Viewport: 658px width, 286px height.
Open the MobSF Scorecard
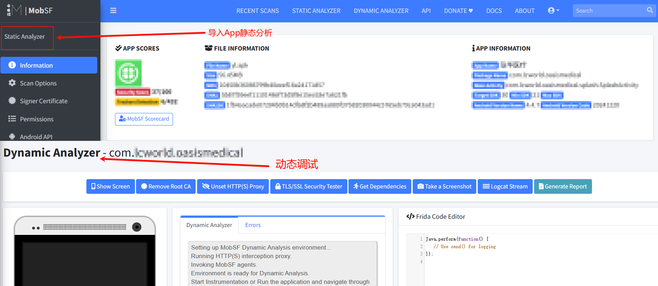pos(144,119)
